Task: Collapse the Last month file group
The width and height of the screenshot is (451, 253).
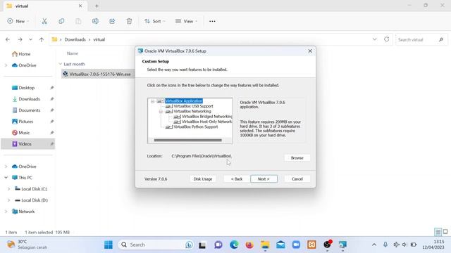Action: pos(61,64)
